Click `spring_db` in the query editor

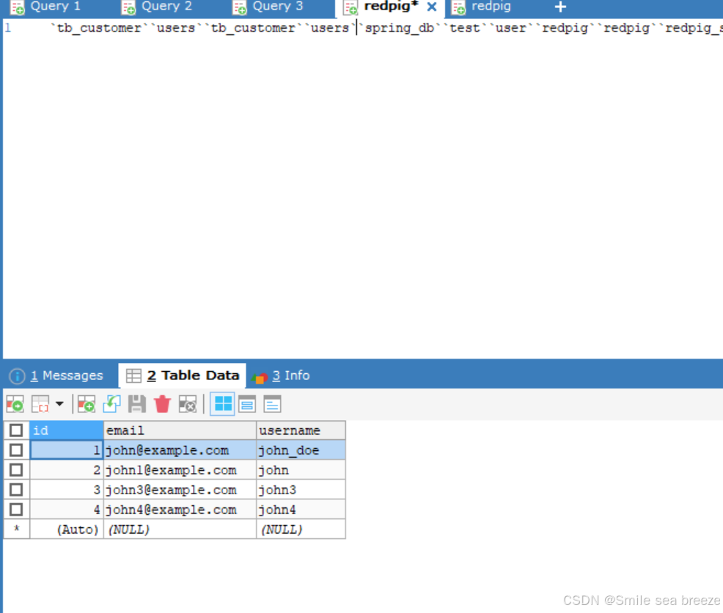[x=400, y=28]
